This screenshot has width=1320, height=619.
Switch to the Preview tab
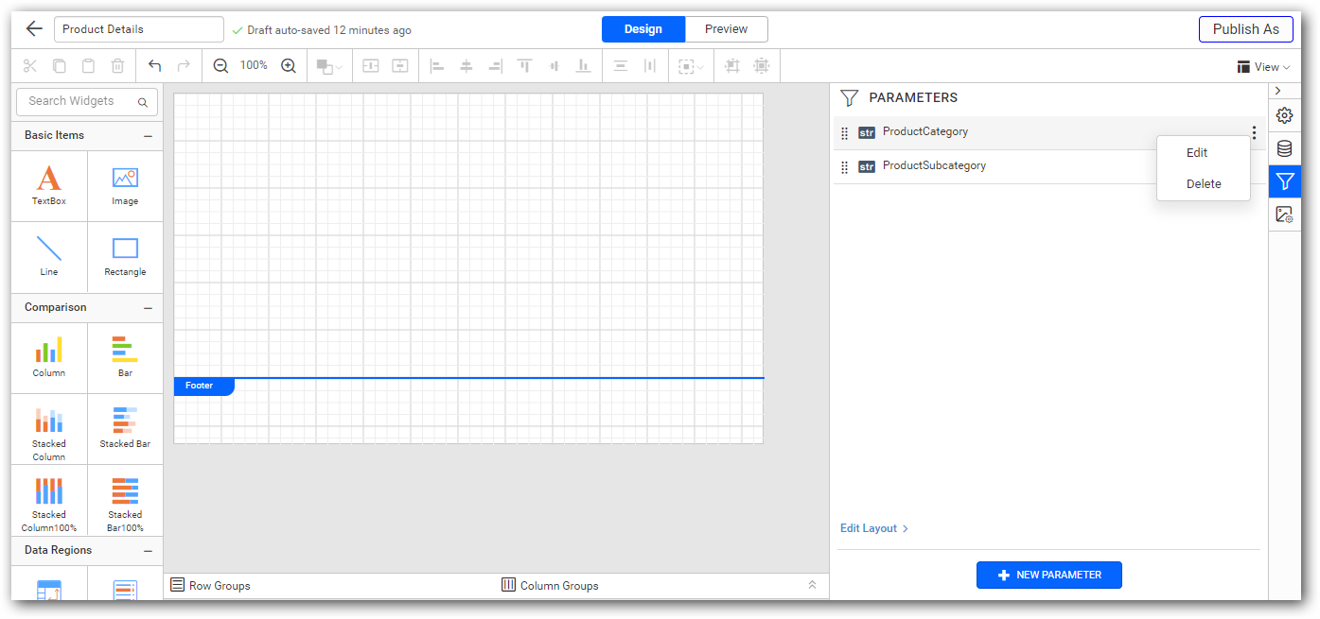pos(726,29)
